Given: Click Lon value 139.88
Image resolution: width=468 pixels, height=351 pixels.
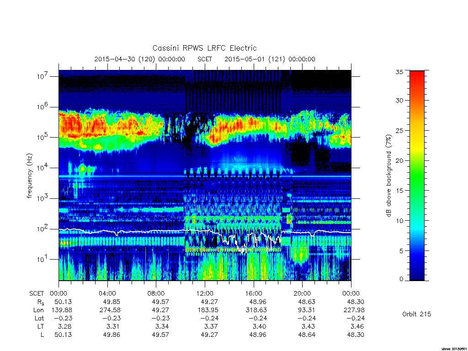Looking at the screenshot, I should point(62,310).
